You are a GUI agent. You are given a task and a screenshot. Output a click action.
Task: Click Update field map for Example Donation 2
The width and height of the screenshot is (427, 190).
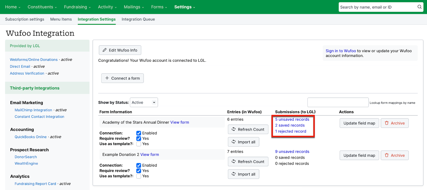(359, 155)
